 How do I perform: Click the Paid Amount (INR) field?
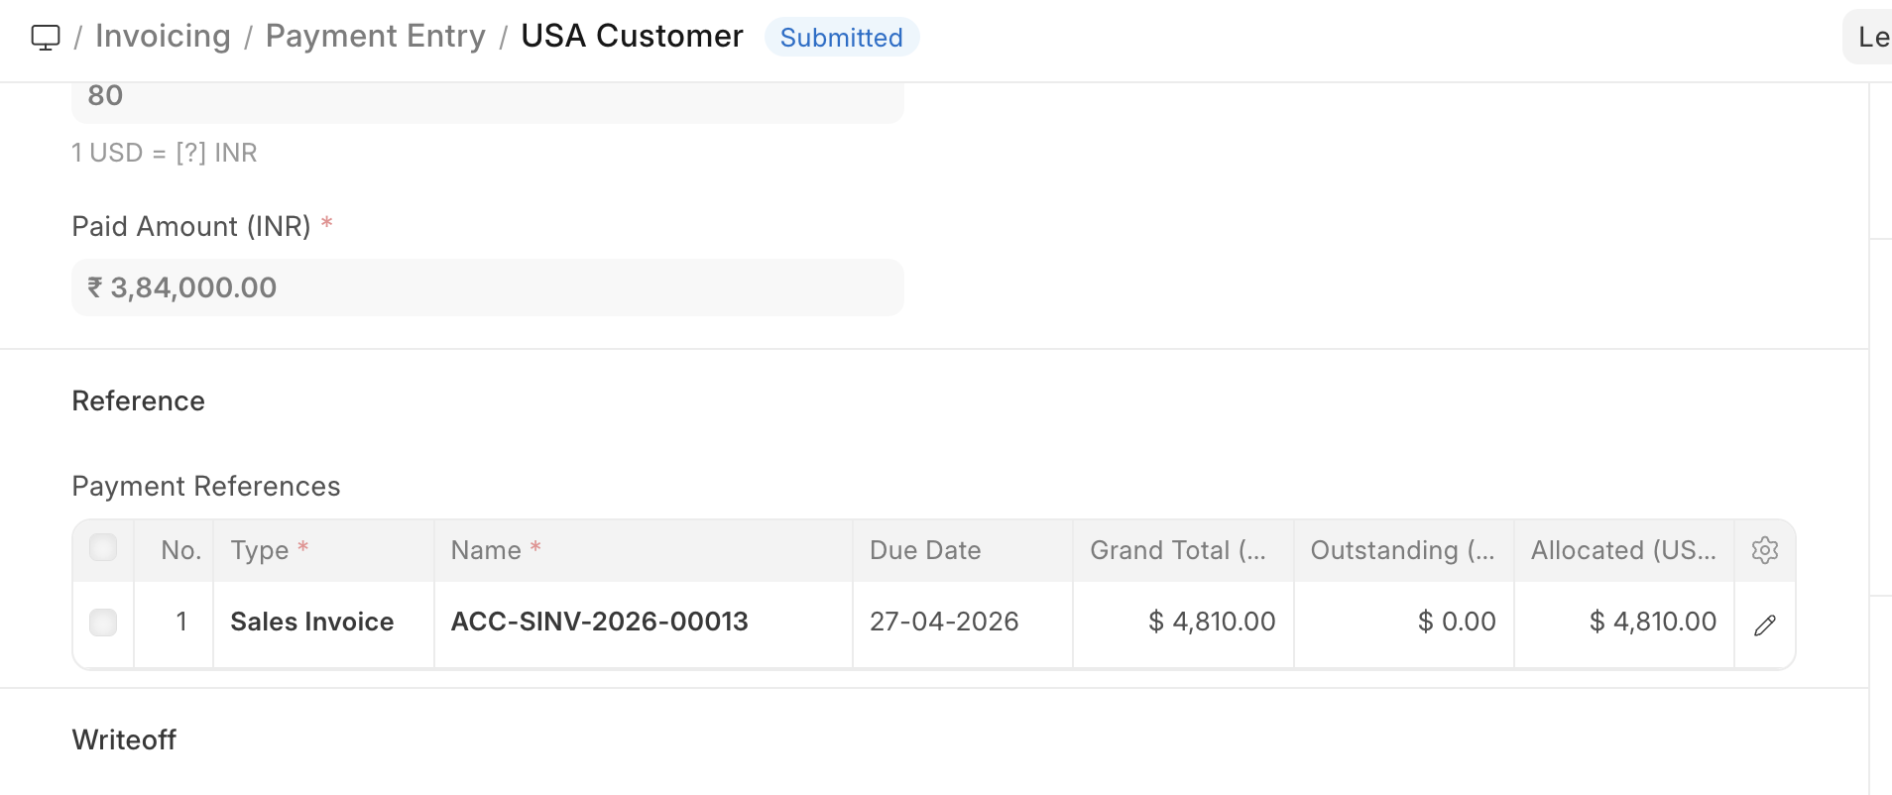[487, 287]
